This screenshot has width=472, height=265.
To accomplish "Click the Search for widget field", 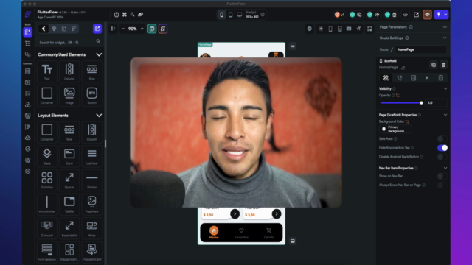I will pyautogui.click(x=69, y=43).
